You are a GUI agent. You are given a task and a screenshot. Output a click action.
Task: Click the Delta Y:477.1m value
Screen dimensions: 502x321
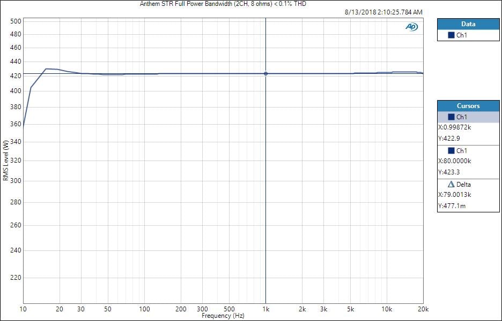(451, 205)
